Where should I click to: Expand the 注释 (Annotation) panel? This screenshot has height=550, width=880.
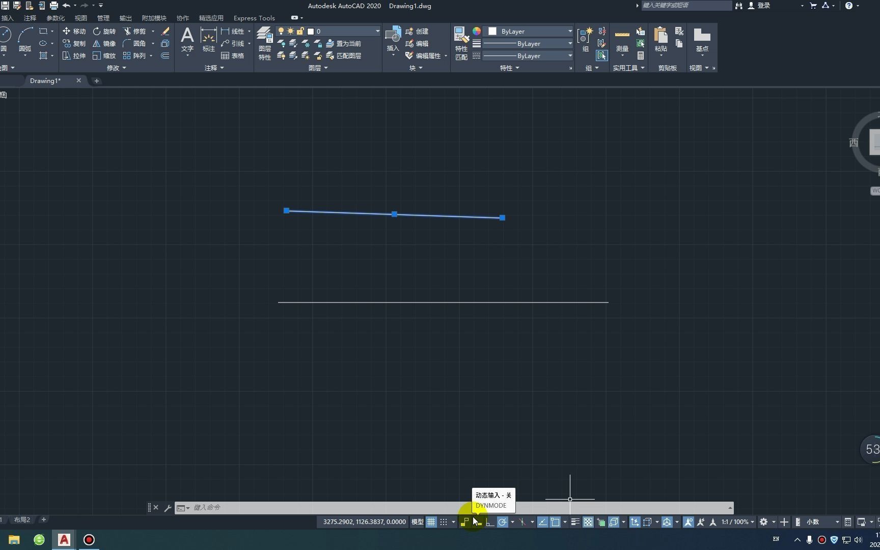pos(214,68)
